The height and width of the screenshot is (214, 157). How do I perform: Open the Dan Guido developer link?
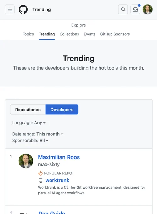52,212
